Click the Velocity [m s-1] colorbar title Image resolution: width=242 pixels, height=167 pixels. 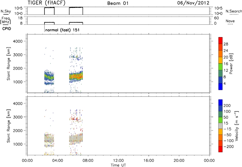click(x=236, y=126)
